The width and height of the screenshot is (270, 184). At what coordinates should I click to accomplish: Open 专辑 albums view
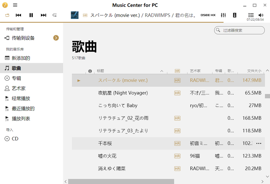(31, 78)
